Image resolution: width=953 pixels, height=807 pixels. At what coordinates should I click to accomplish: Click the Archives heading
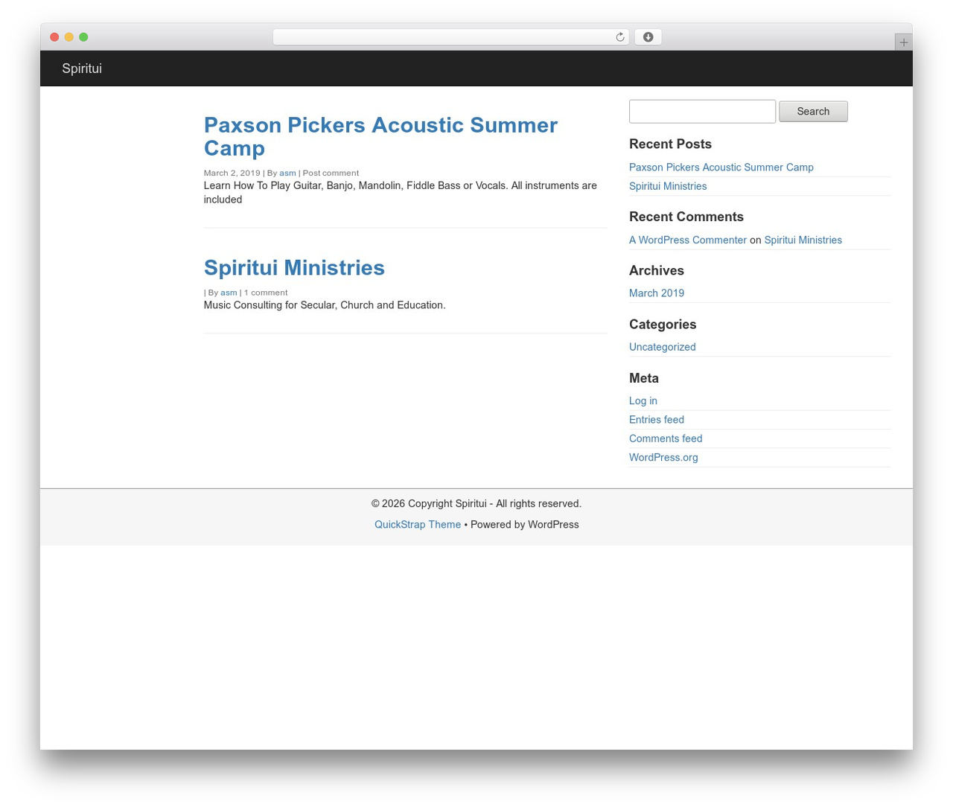click(657, 270)
